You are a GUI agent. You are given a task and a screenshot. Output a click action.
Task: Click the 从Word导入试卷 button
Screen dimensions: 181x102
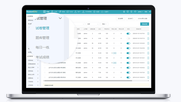pyautogui.click(x=143, y=19)
